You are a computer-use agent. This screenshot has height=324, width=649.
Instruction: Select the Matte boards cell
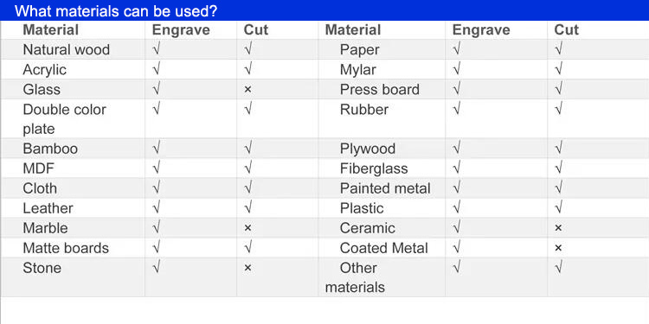66,248
